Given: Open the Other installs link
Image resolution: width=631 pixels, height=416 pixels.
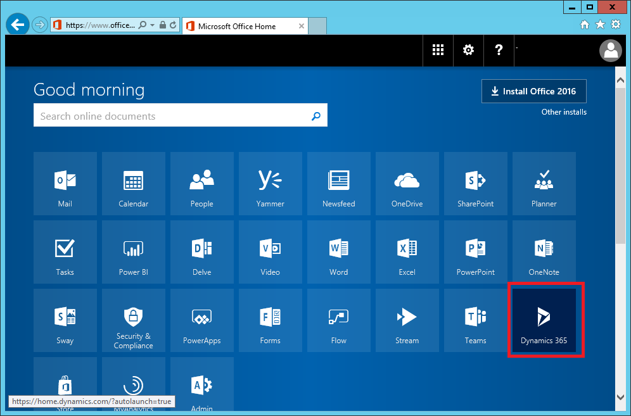Looking at the screenshot, I should pos(564,112).
